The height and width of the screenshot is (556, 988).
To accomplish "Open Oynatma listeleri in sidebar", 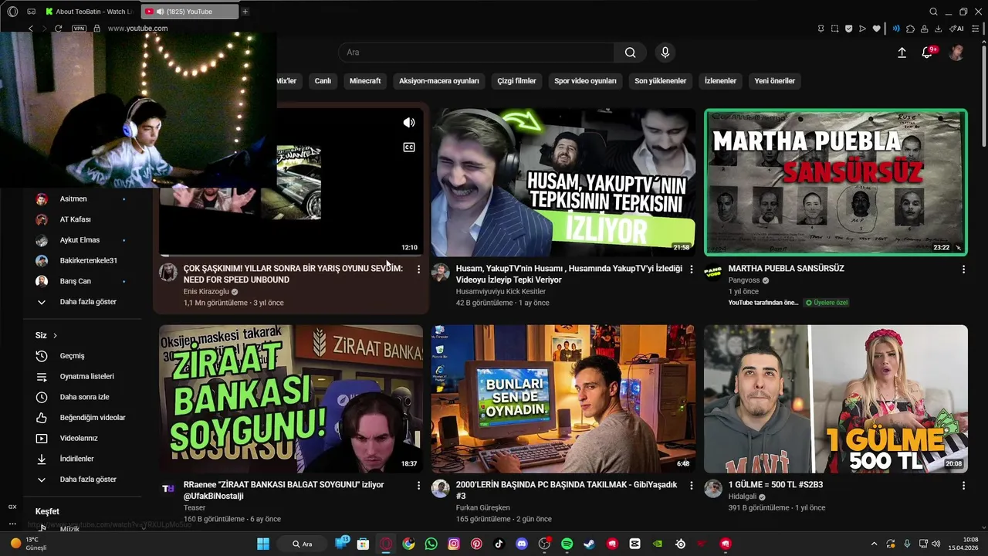I will (81, 377).
